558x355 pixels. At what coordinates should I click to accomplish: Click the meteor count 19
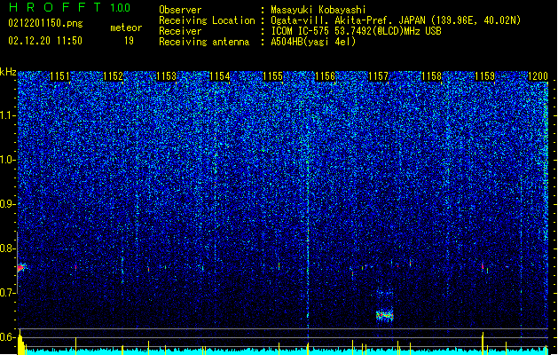point(129,41)
